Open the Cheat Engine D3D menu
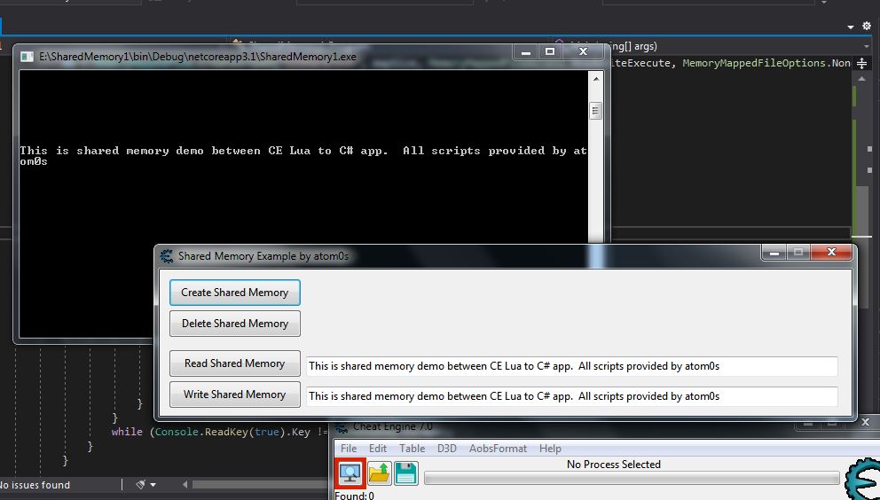 pyautogui.click(x=447, y=449)
